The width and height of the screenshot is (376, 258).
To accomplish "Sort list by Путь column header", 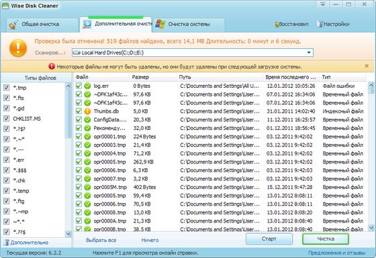I will tap(219, 77).
